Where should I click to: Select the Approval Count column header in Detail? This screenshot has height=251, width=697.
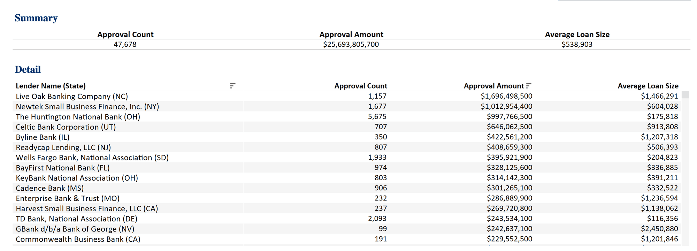point(361,86)
